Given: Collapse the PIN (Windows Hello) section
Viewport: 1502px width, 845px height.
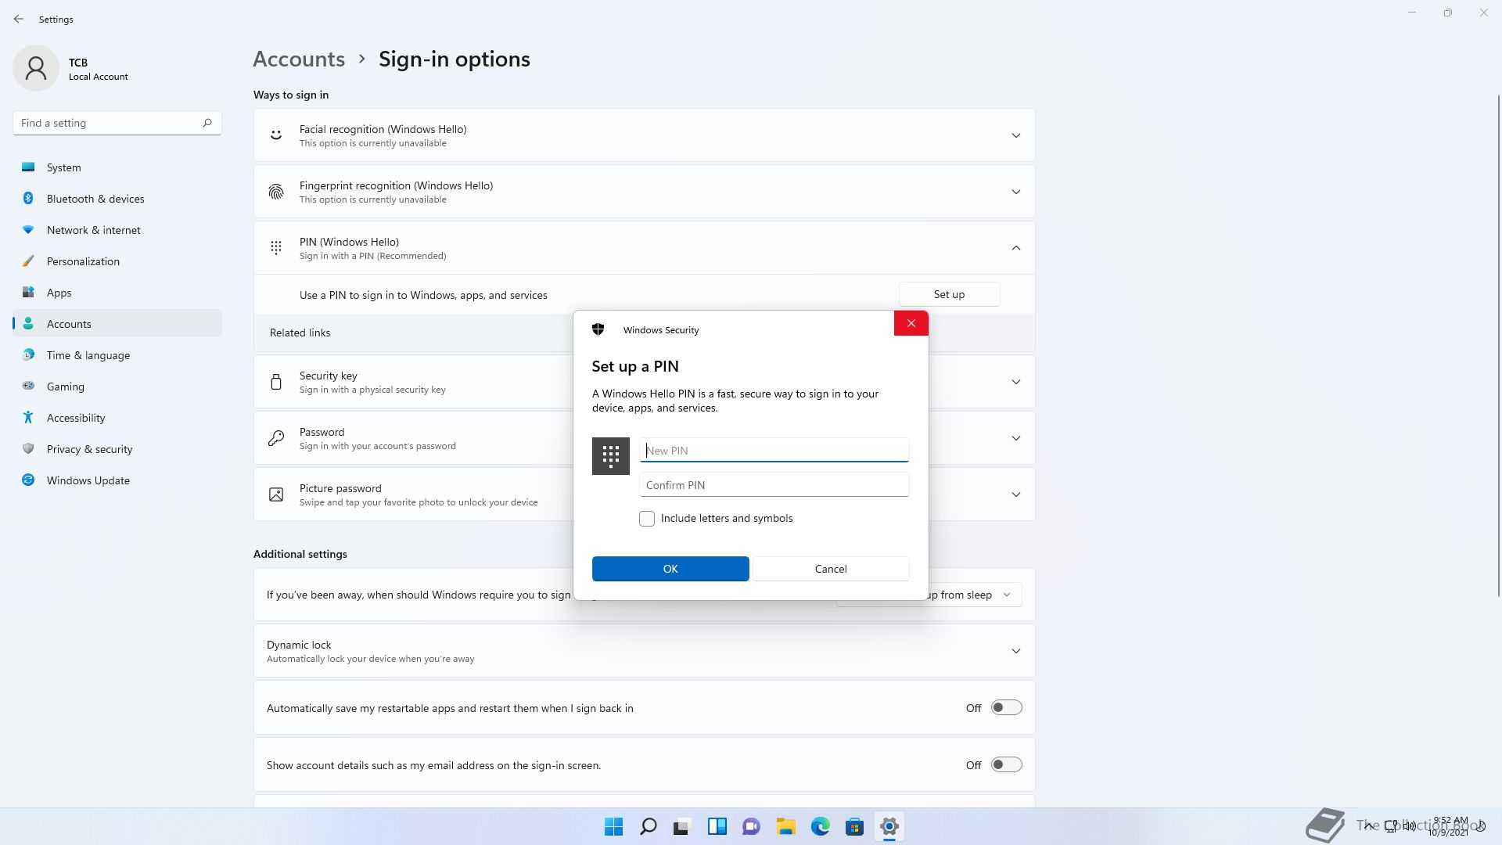Looking at the screenshot, I should [x=1016, y=248].
